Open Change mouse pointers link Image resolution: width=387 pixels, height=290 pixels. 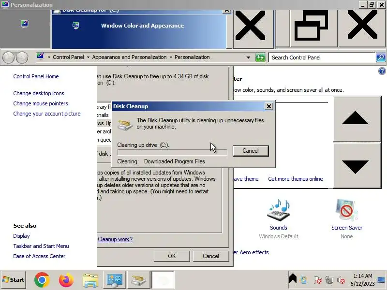coord(41,103)
